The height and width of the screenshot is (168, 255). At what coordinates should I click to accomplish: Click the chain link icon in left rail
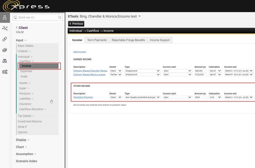(x=5, y=39)
